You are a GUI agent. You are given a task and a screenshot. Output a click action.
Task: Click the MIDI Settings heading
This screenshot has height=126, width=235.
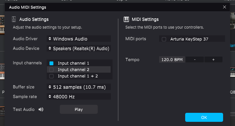tap(145, 19)
